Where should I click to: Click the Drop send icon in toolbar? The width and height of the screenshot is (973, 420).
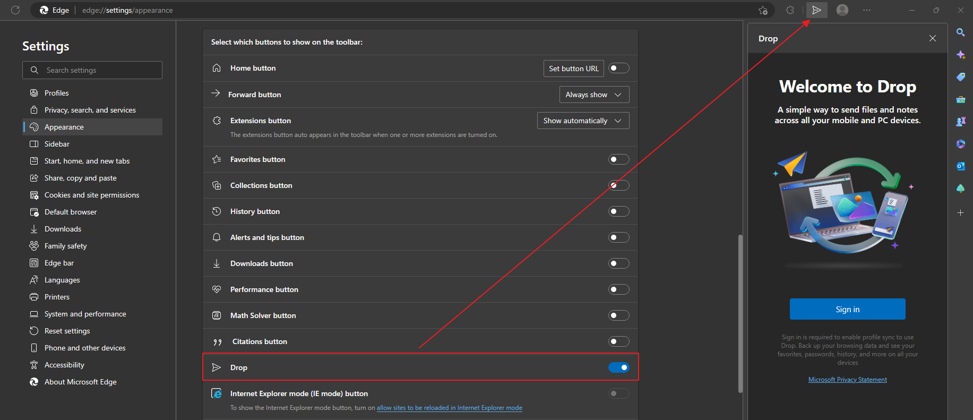coord(816,10)
